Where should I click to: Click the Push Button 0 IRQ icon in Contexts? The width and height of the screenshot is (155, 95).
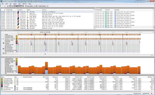(x=2, y=80)
